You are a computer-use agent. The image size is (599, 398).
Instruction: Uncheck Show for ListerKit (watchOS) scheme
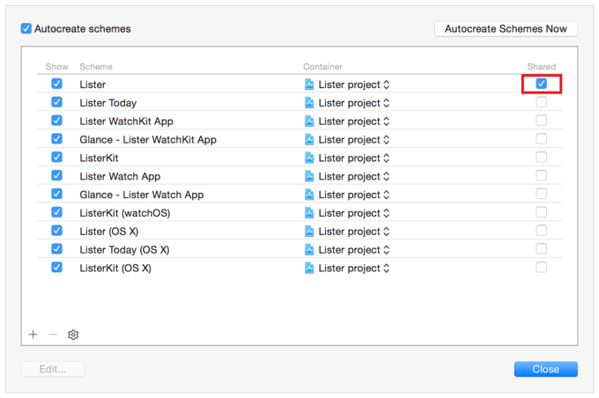[x=57, y=212]
